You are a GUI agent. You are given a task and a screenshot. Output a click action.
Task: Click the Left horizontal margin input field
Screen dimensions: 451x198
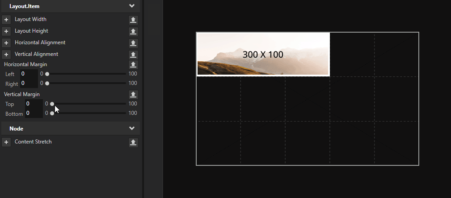coord(28,74)
